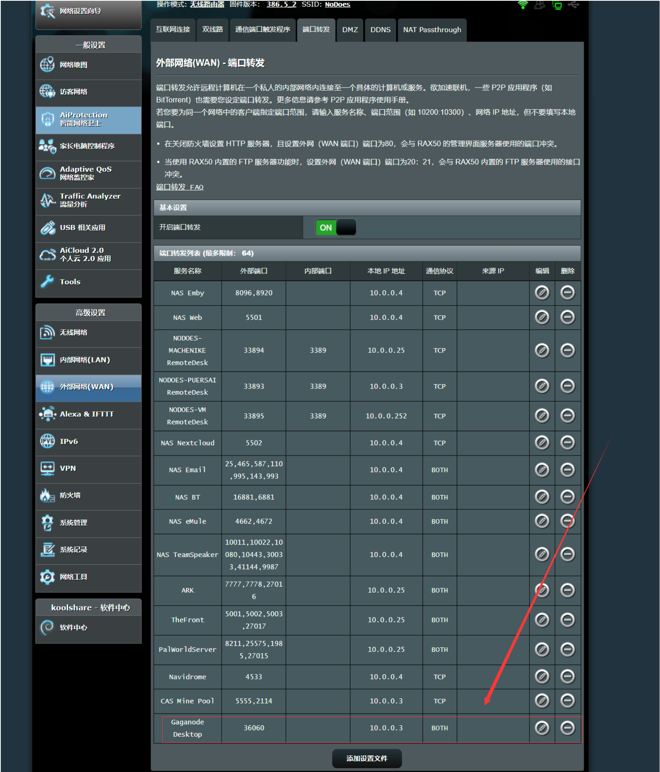Edit the NODOES-PUERSAI RemoteDesk rule
This screenshot has height=772, width=660.
tap(542, 386)
